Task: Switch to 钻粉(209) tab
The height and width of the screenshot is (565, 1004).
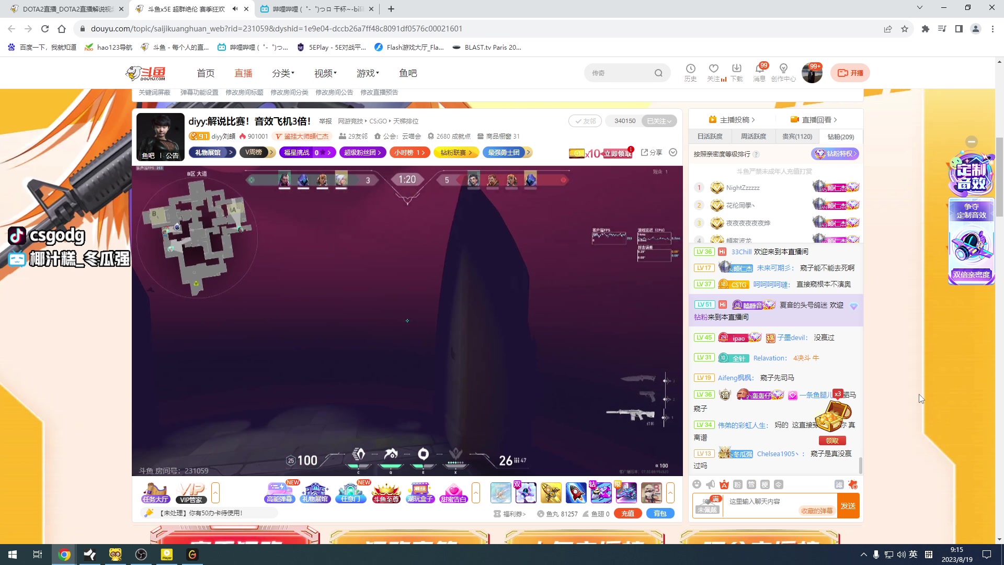Action: [x=841, y=137]
